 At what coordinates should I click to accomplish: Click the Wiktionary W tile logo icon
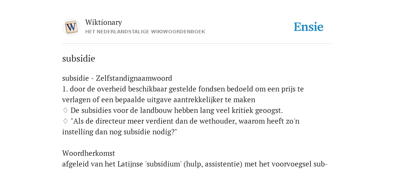point(71,27)
